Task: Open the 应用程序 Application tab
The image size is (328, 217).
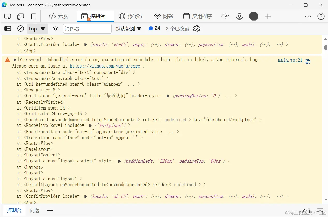Action: (x=198, y=16)
